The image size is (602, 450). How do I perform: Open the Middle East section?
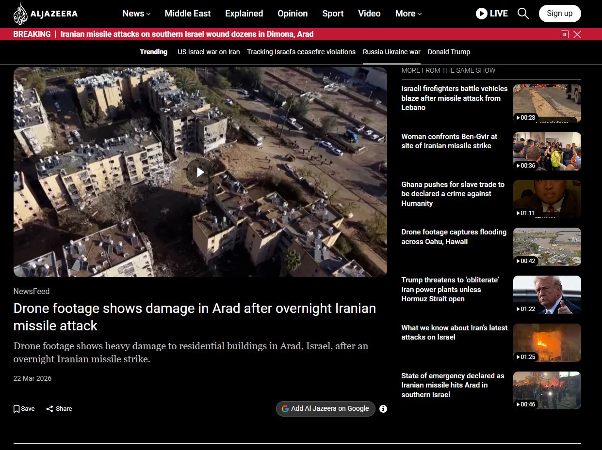(188, 14)
